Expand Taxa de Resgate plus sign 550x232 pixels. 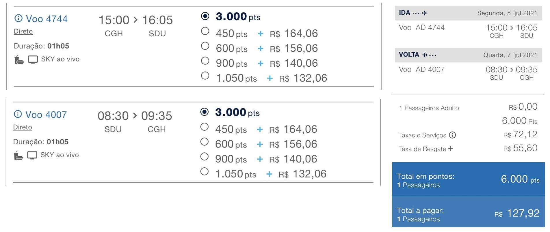coord(450,149)
